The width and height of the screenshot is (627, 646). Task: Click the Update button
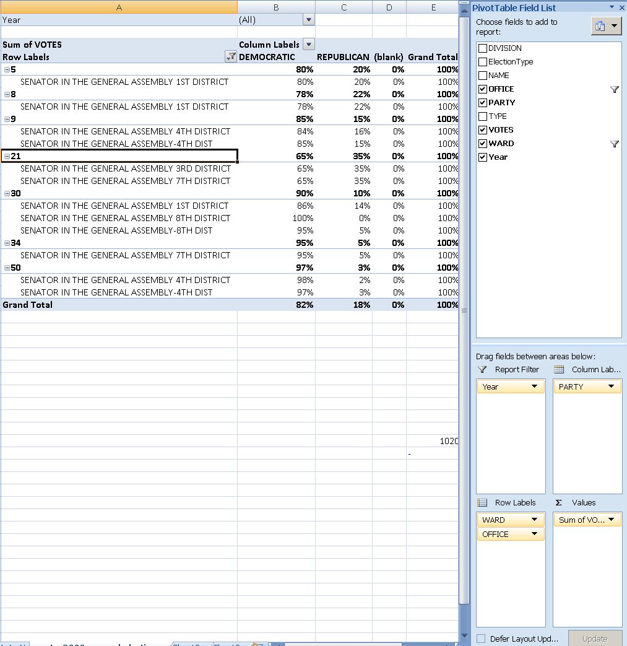tap(594, 639)
